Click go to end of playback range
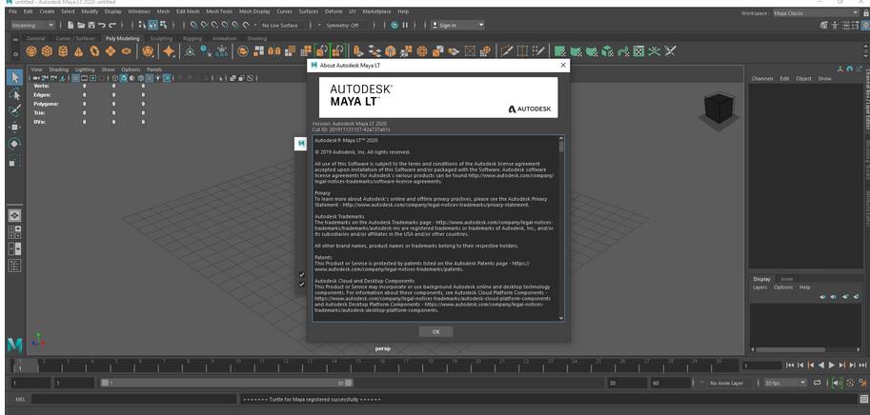 (862, 366)
